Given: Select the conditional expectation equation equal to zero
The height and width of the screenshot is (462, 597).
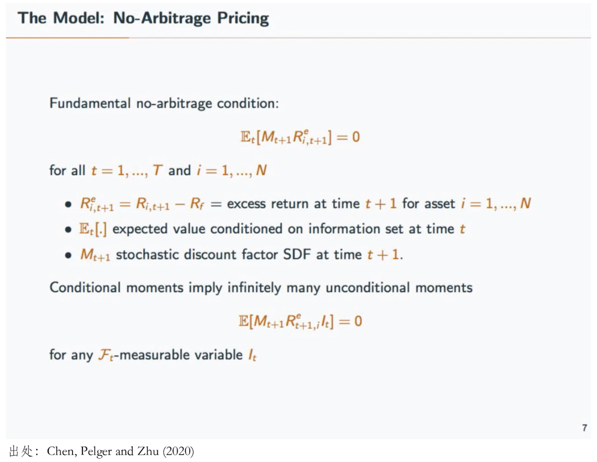Looking at the screenshot, I should coord(300,137).
